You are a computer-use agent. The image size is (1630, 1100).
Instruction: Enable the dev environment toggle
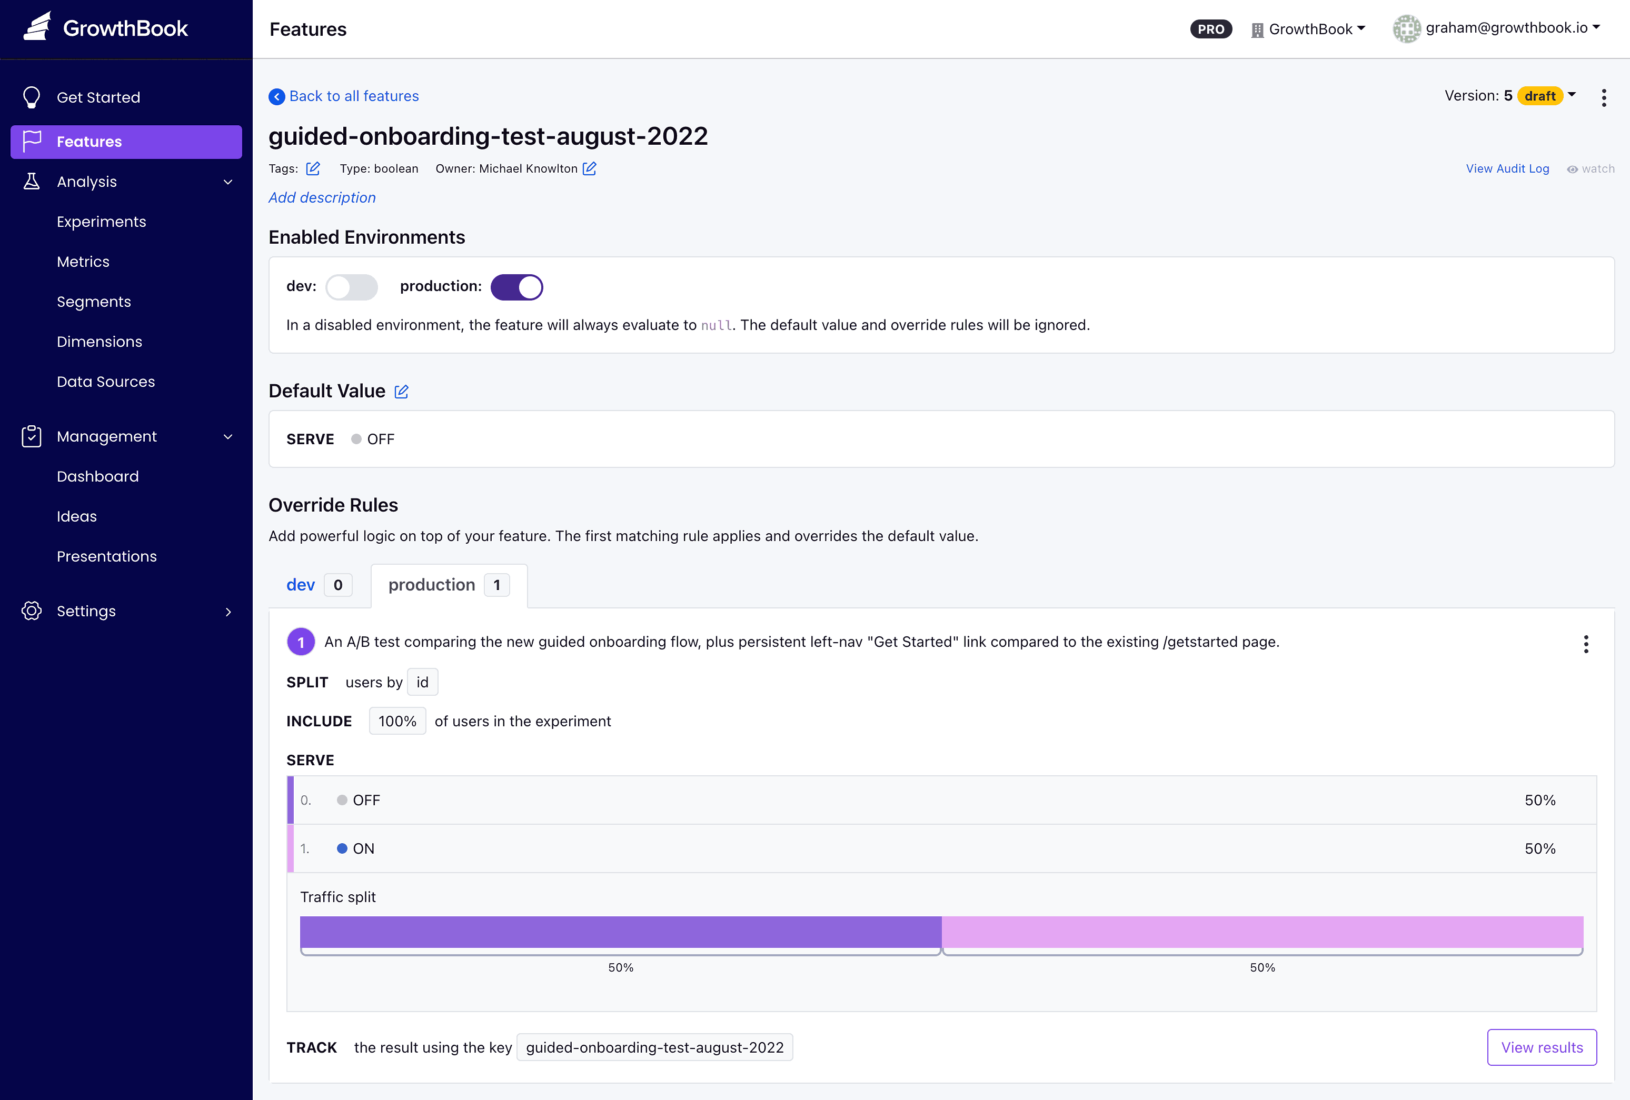pos(351,287)
